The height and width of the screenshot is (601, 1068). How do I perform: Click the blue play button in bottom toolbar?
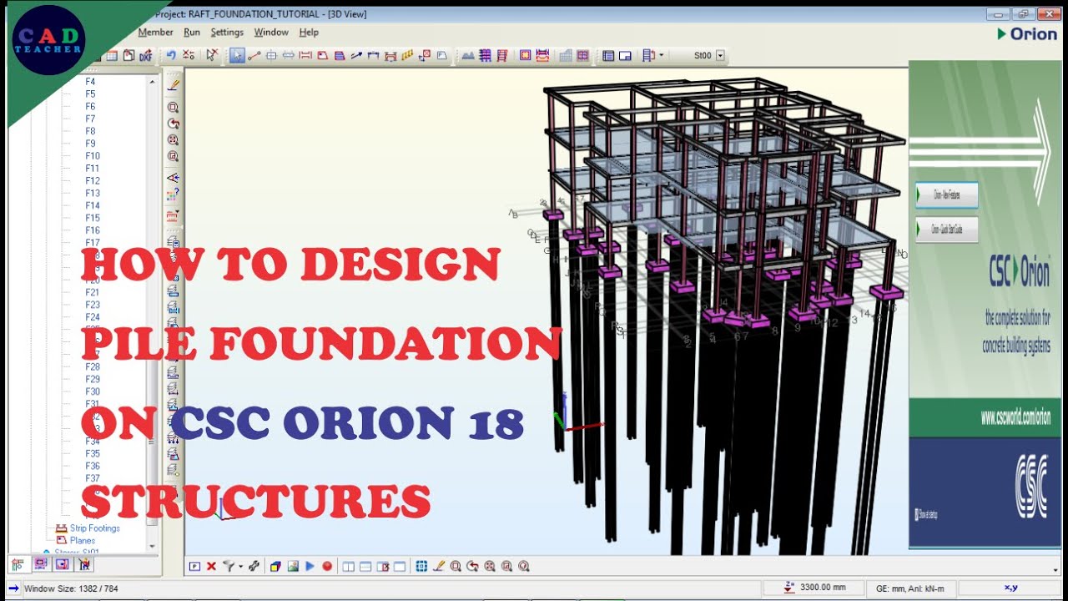(x=310, y=566)
